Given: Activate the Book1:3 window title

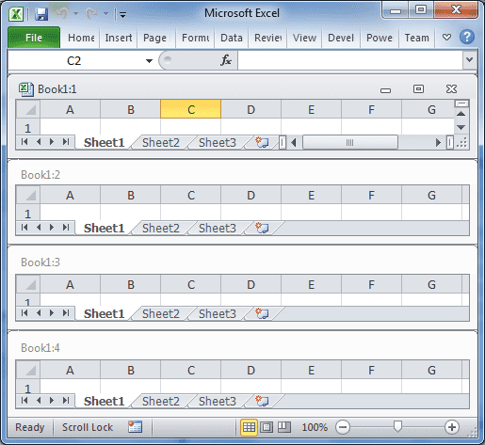Looking at the screenshot, I should point(40,262).
